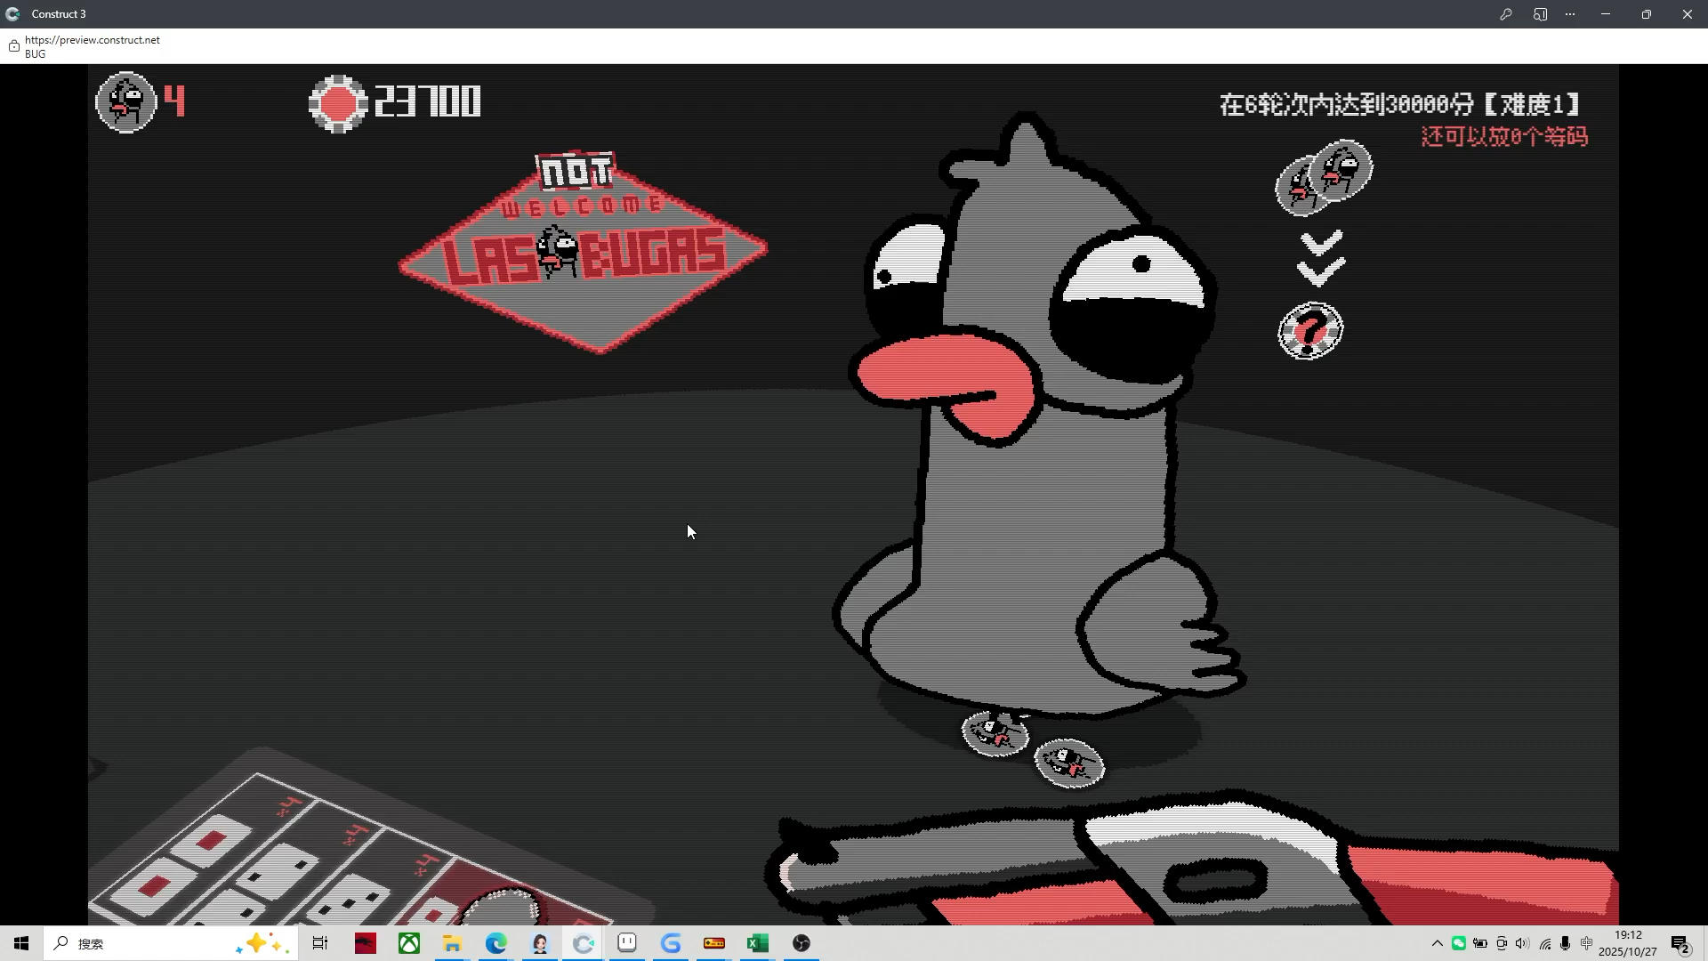Show hidden system tray icons chevron
The width and height of the screenshot is (1708, 961).
tap(1437, 943)
